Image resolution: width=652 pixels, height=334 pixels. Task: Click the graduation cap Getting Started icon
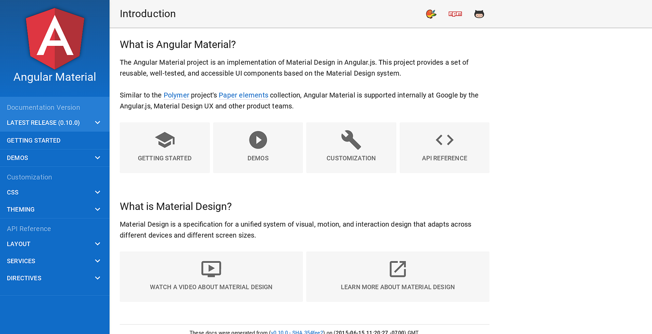pos(165,140)
